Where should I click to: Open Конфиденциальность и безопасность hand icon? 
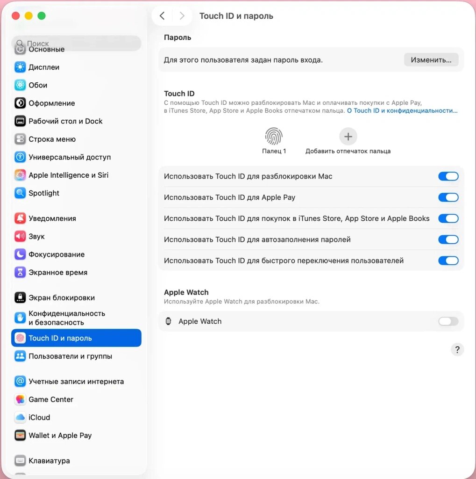(x=20, y=318)
